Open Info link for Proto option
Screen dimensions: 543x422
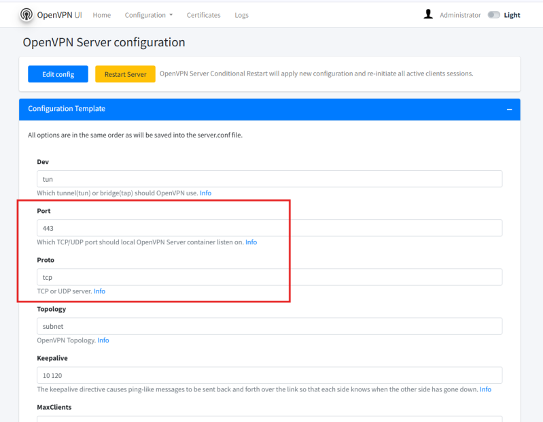99,291
